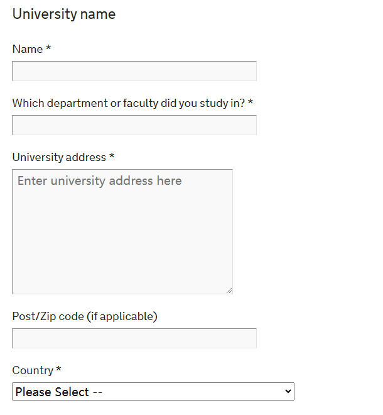Click the 'University name' heading

(64, 14)
